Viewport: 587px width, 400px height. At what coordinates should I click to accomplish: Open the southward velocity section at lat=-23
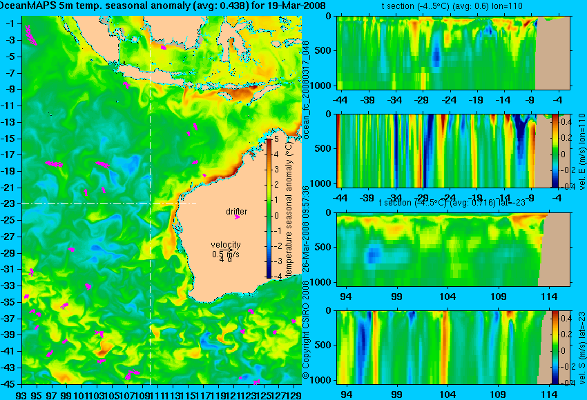click(x=453, y=348)
